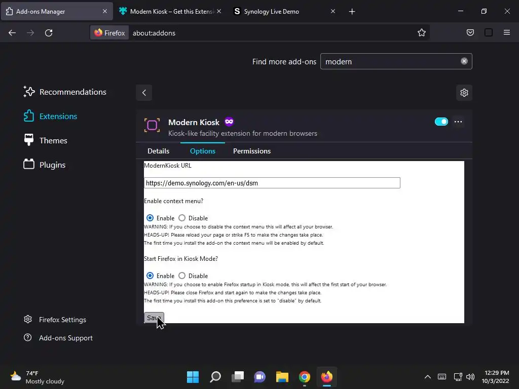Go back using the browser back arrow

pyautogui.click(x=12, y=33)
